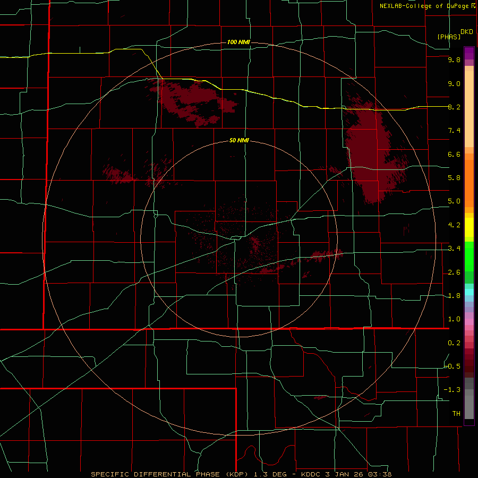The image size is (478, 478).
Task: Click the 6.6 scale label
Action: (x=454, y=154)
